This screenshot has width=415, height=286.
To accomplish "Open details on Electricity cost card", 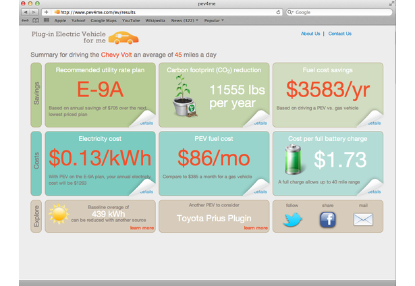I will pos(146,192).
